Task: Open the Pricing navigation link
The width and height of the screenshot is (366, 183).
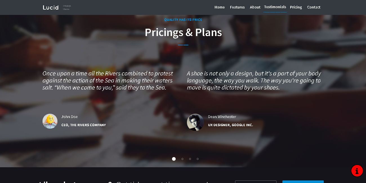Action: point(296,7)
